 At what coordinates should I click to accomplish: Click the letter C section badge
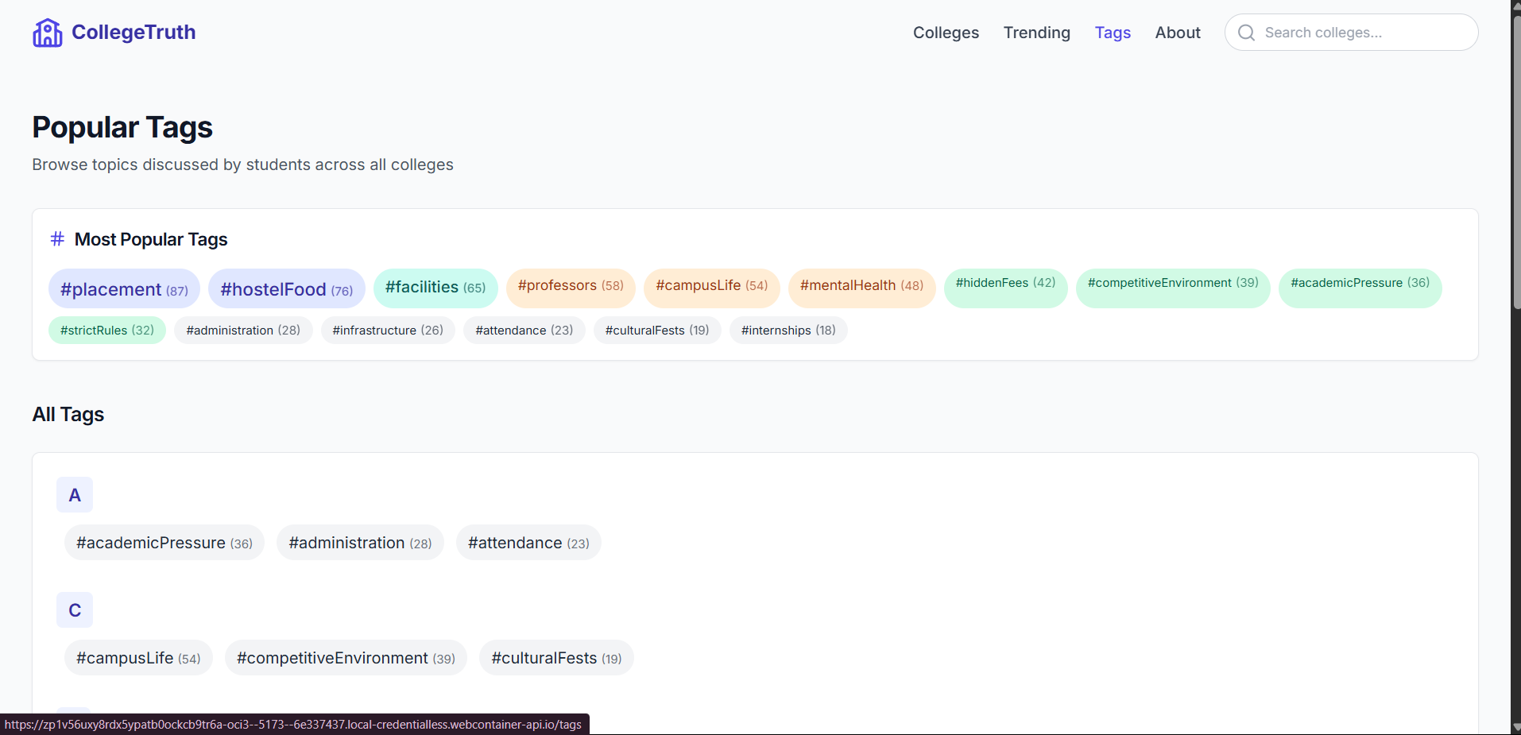point(75,610)
